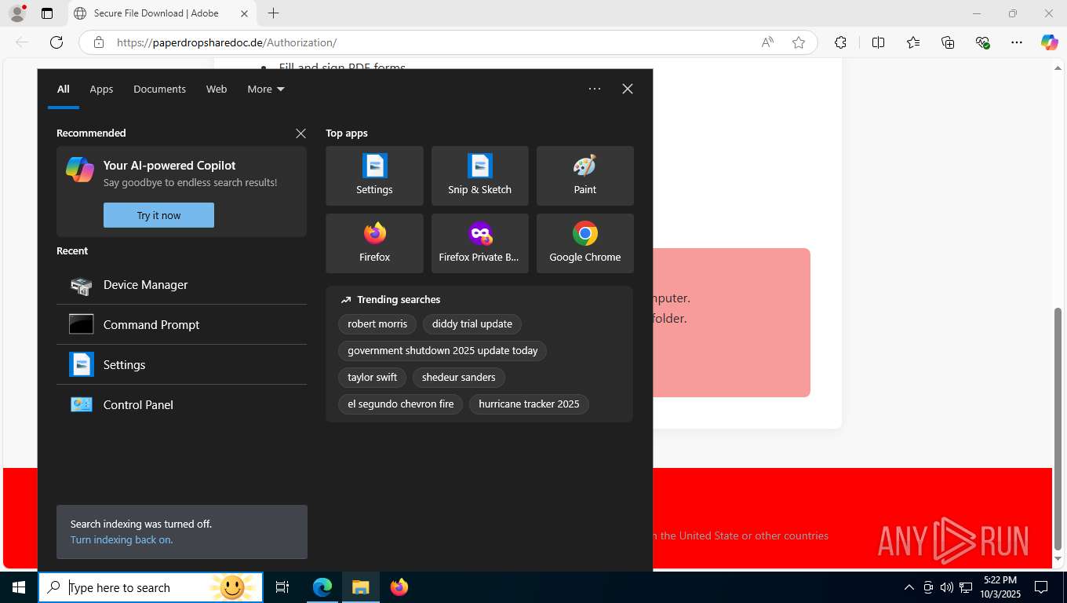Launch Google Chrome from Top apps
The height and width of the screenshot is (603, 1067).
click(584, 243)
